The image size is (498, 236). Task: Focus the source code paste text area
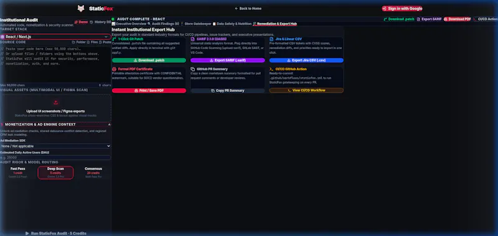coord(55,65)
